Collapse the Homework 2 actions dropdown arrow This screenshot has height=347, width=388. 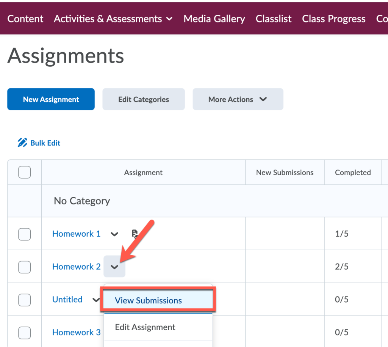[x=114, y=267]
